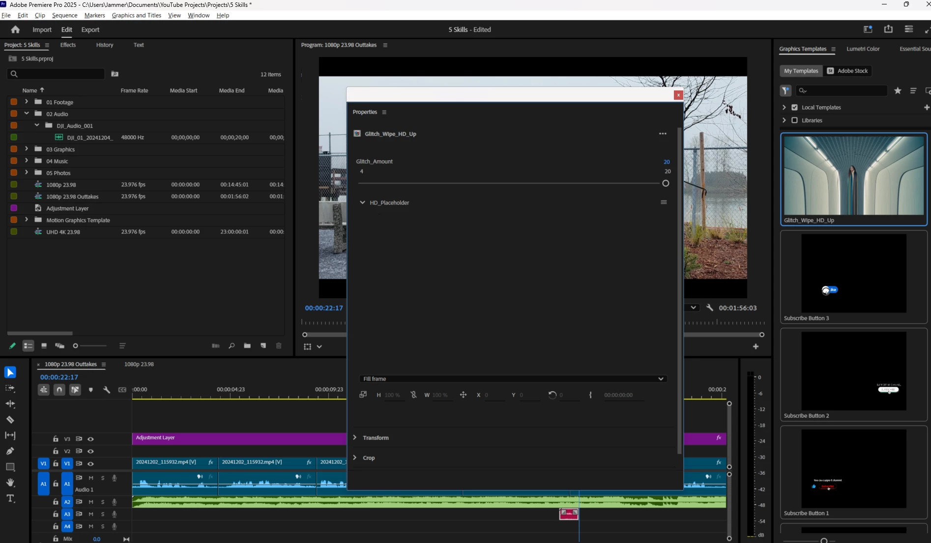Expand the 01 Footage bin
Screen dimensions: 931x543
(27, 102)
